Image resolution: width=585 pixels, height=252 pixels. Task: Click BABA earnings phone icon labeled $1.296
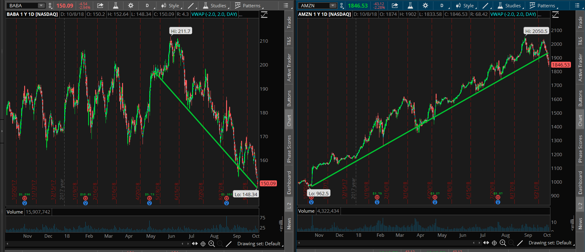point(24,198)
